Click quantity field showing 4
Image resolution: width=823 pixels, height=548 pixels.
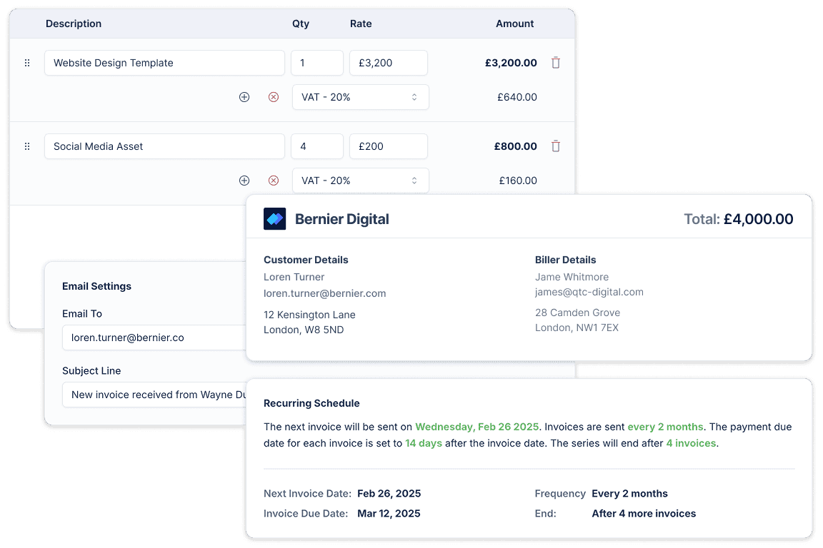click(316, 146)
